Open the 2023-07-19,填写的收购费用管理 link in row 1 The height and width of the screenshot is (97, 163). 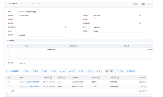(x=30, y=82)
